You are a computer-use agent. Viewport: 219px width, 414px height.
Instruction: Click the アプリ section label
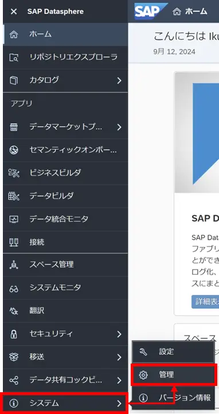pos(22,103)
